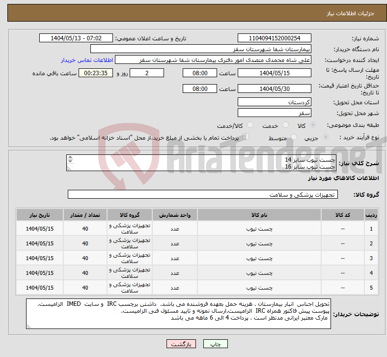Click the general description text area

tap(201, 163)
